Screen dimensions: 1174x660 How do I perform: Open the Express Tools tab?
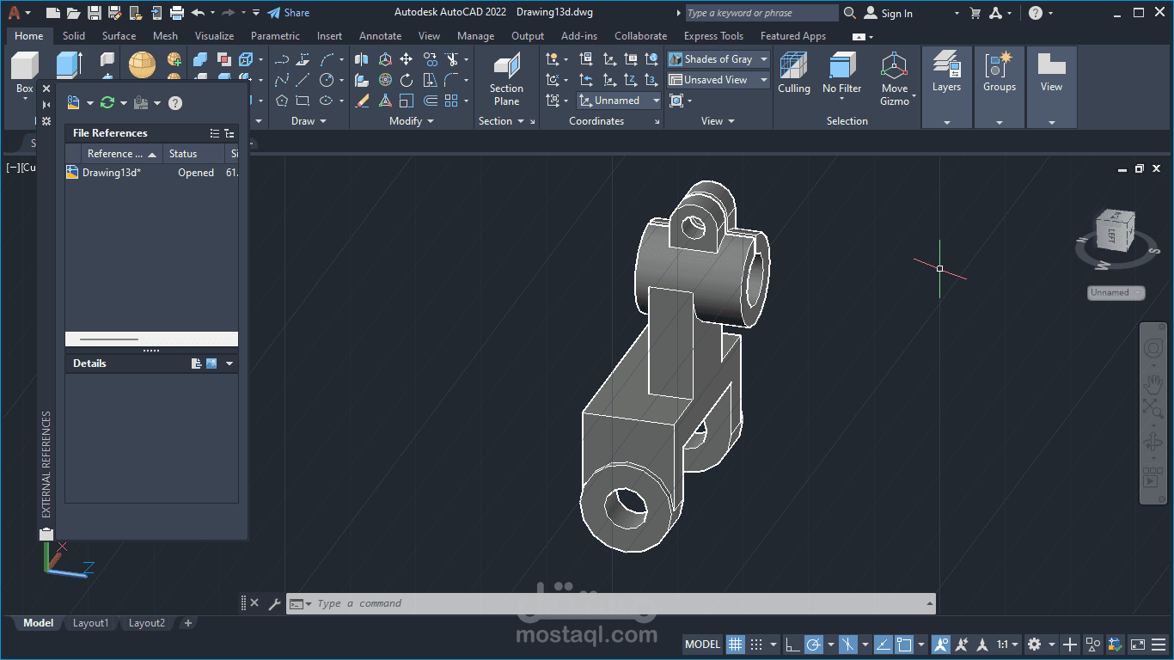point(713,36)
